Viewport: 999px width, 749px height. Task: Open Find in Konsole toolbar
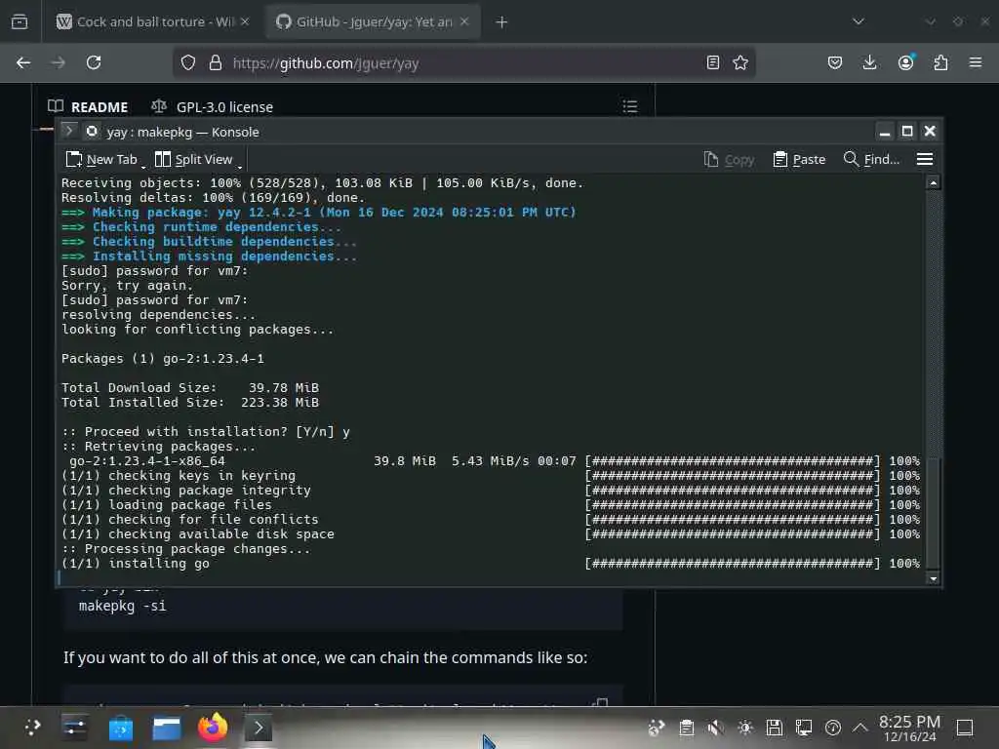pyautogui.click(x=871, y=159)
